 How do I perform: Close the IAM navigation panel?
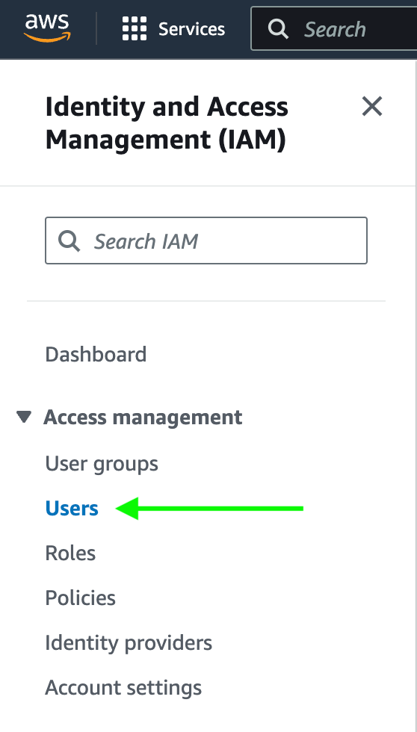click(372, 106)
